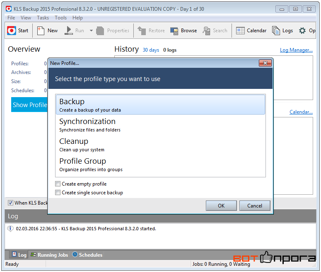321x272 pixels.
Task: Click the Running Jobs tab icon
Action: point(34,255)
